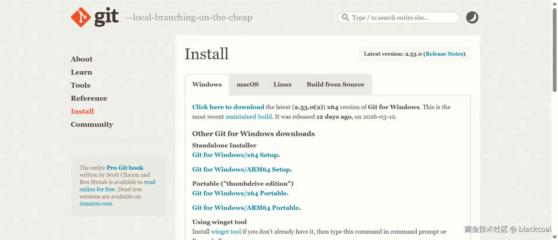Image resolution: width=558 pixels, height=240 pixels.
Task: Focus the site search input field
Action: (398, 17)
